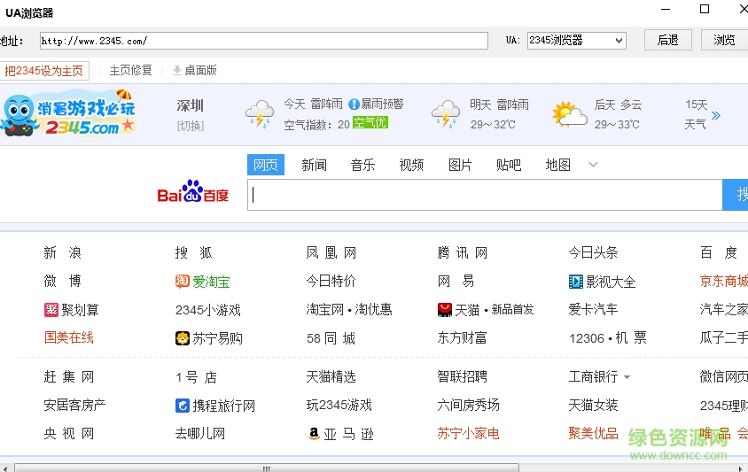Open the 新浪 link

(63, 252)
